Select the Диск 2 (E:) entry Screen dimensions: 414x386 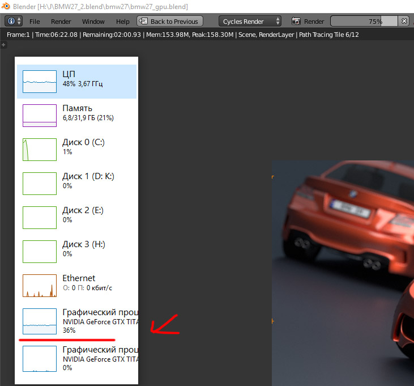76,218
